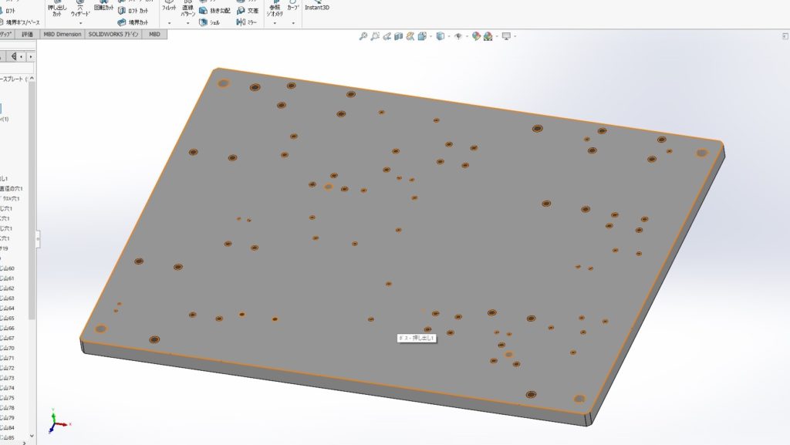Select the Zoom to Area tool

pyautogui.click(x=375, y=36)
